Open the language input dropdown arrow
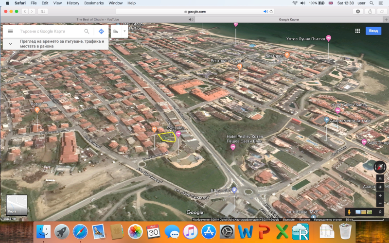The image size is (389, 243). [x=125, y=32]
